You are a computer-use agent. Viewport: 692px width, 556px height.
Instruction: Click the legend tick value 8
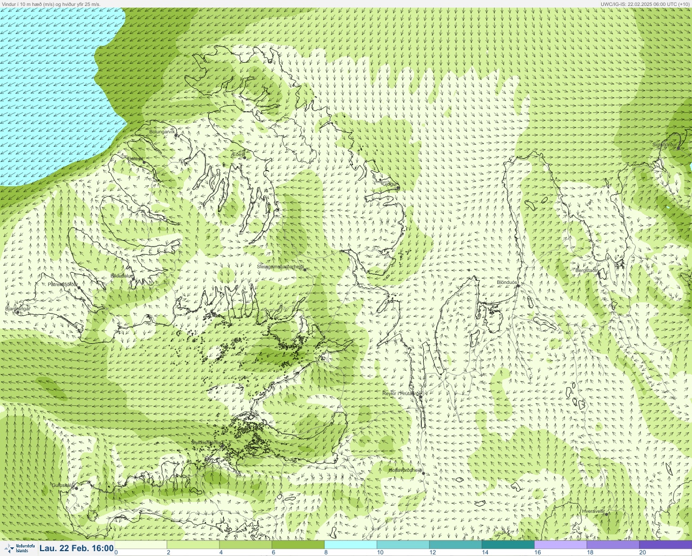[x=326, y=552]
